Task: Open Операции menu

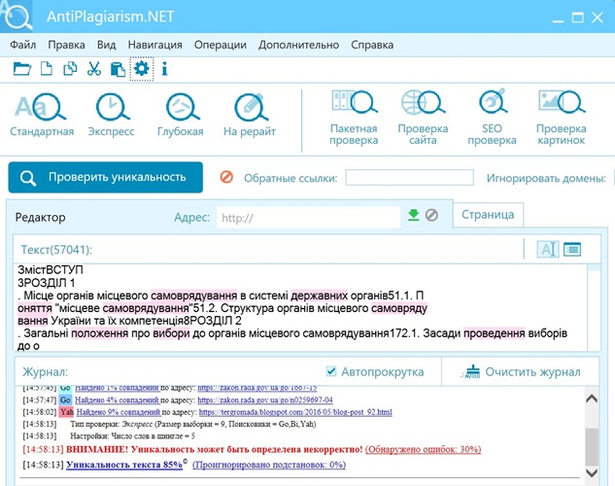Action: click(x=220, y=45)
